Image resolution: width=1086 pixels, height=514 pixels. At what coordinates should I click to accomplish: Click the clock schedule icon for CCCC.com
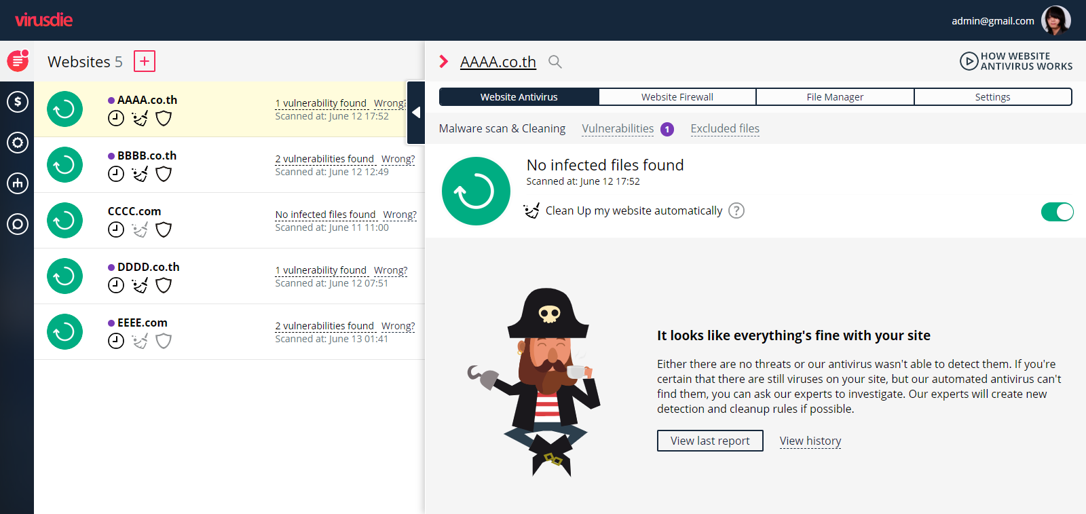click(x=116, y=230)
